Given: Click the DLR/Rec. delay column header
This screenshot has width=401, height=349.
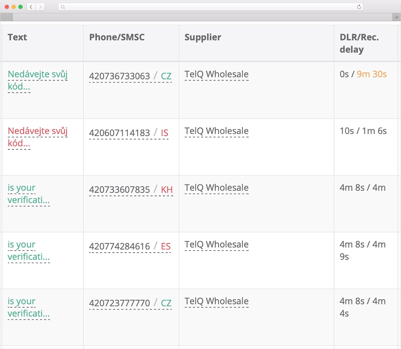Looking at the screenshot, I should pyautogui.click(x=359, y=43).
